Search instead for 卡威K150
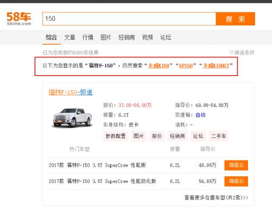Screen dimensions: 272x210 tap(159, 66)
